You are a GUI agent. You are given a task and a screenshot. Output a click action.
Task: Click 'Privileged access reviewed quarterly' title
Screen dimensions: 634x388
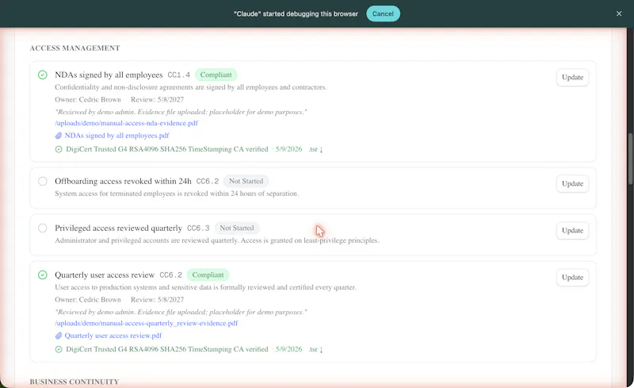point(118,228)
